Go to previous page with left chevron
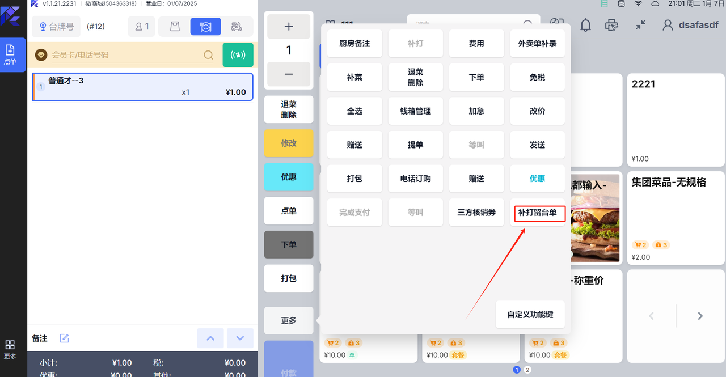The width and height of the screenshot is (726, 377). coord(652,316)
